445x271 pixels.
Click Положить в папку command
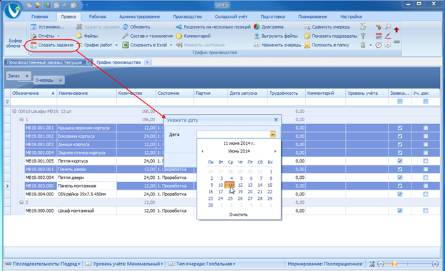click(327, 45)
